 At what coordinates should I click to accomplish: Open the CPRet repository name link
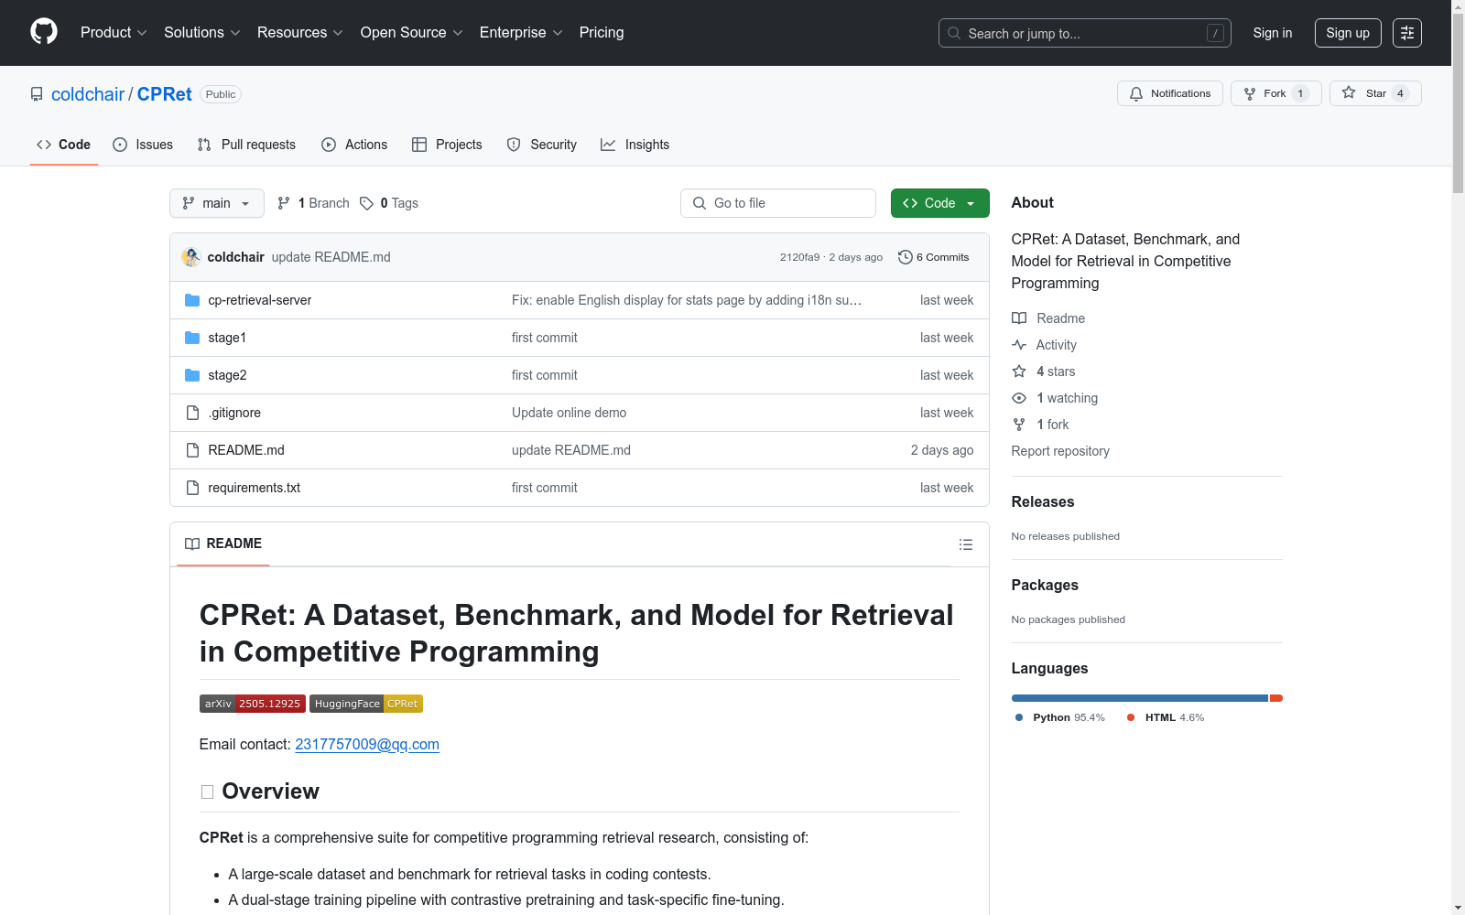[x=165, y=94]
